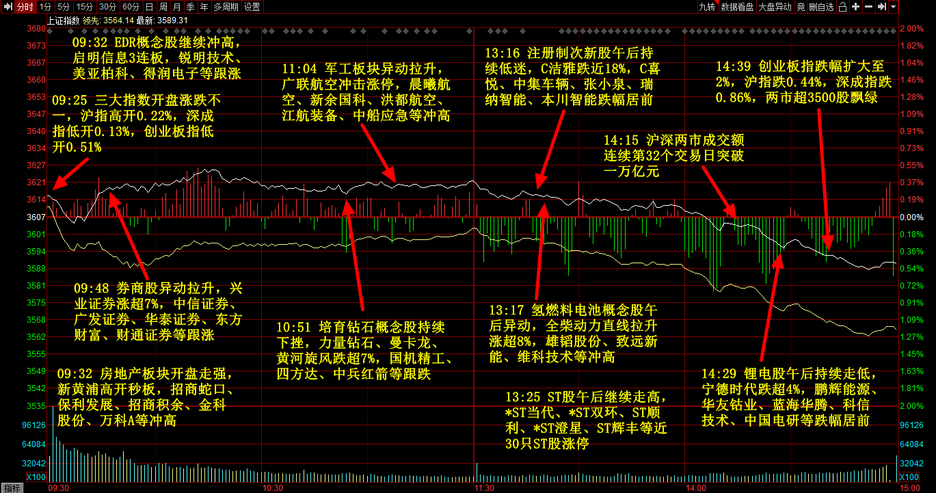
Task: Switch to the 1分 period tab
Action: [45, 7]
